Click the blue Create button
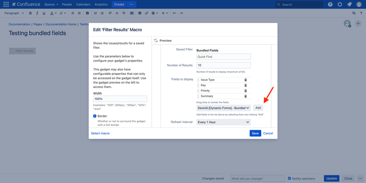 click(x=119, y=4)
